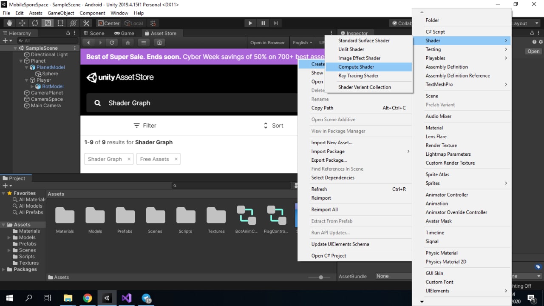Select the Scale tool
The image size is (544, 306).
coord(48,23)
